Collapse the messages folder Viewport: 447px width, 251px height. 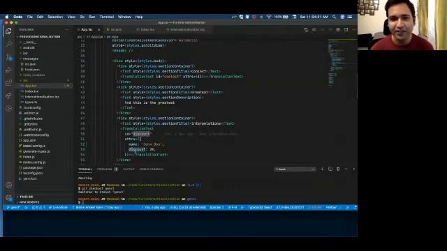[x=44, y=59]
